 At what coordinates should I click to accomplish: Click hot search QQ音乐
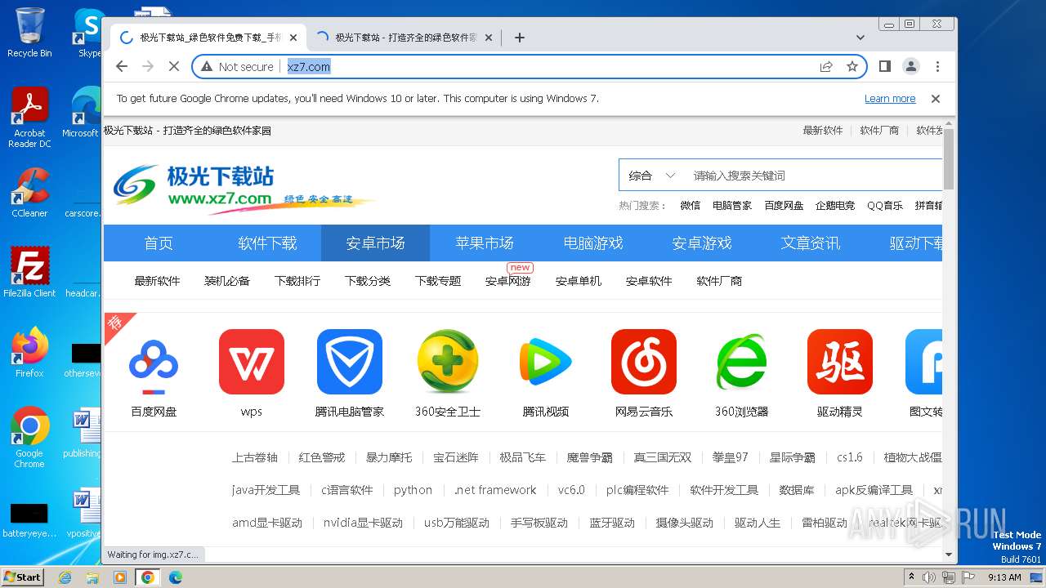point(885,206)
